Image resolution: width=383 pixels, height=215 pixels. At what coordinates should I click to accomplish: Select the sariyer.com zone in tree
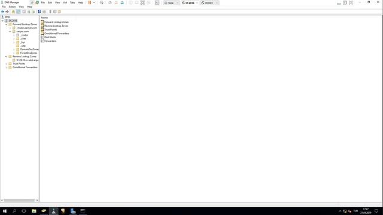pos(23,32)
